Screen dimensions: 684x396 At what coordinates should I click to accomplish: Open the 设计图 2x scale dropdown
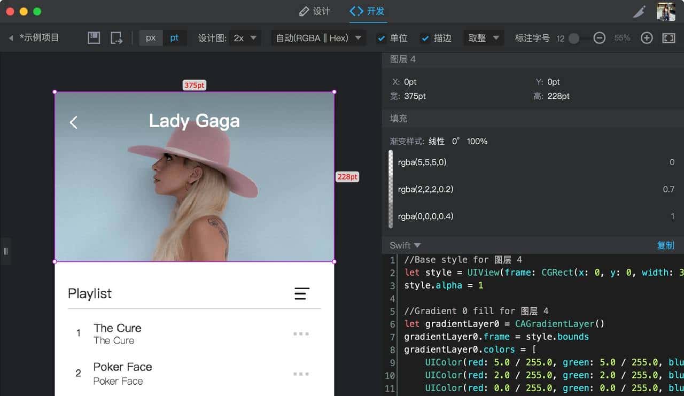(245, 38)
